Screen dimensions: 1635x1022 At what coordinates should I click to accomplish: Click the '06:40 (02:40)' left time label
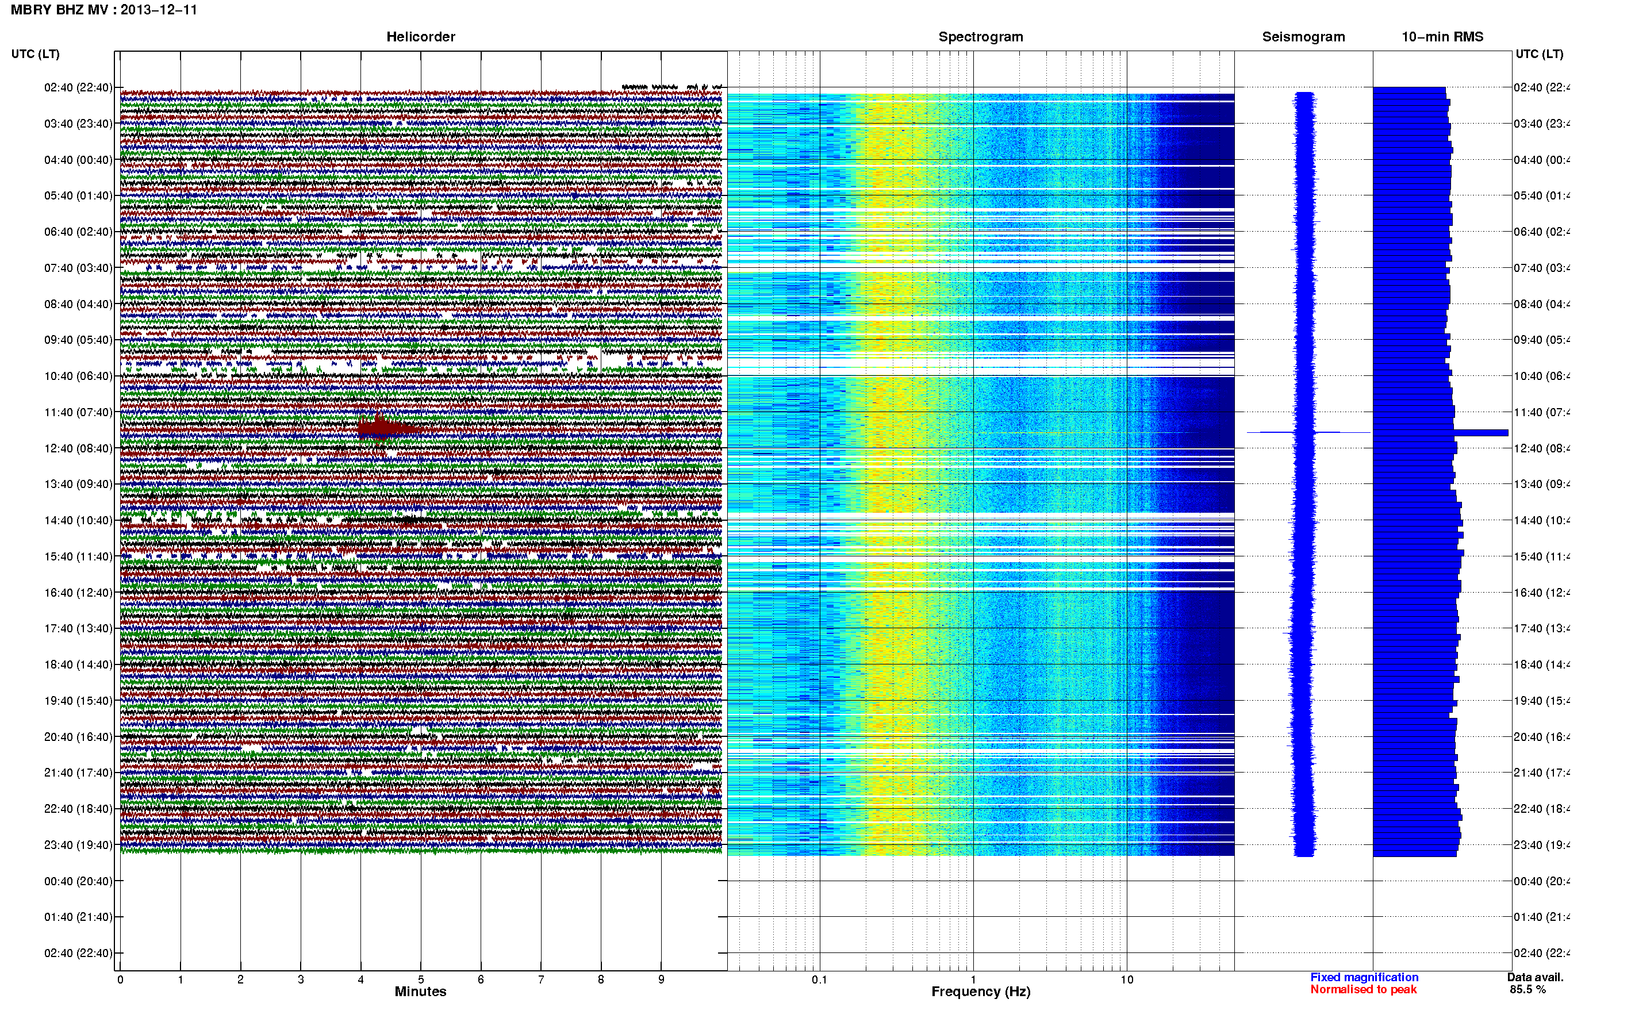tap(78, 232)
